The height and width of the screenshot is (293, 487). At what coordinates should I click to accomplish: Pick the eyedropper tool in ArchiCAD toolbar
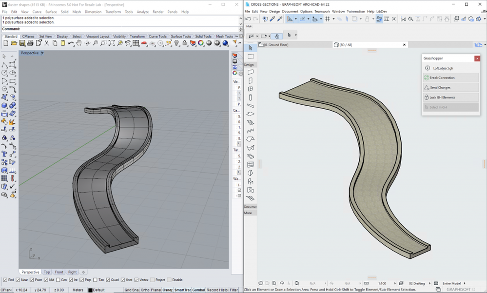click(x=273, y=19)
